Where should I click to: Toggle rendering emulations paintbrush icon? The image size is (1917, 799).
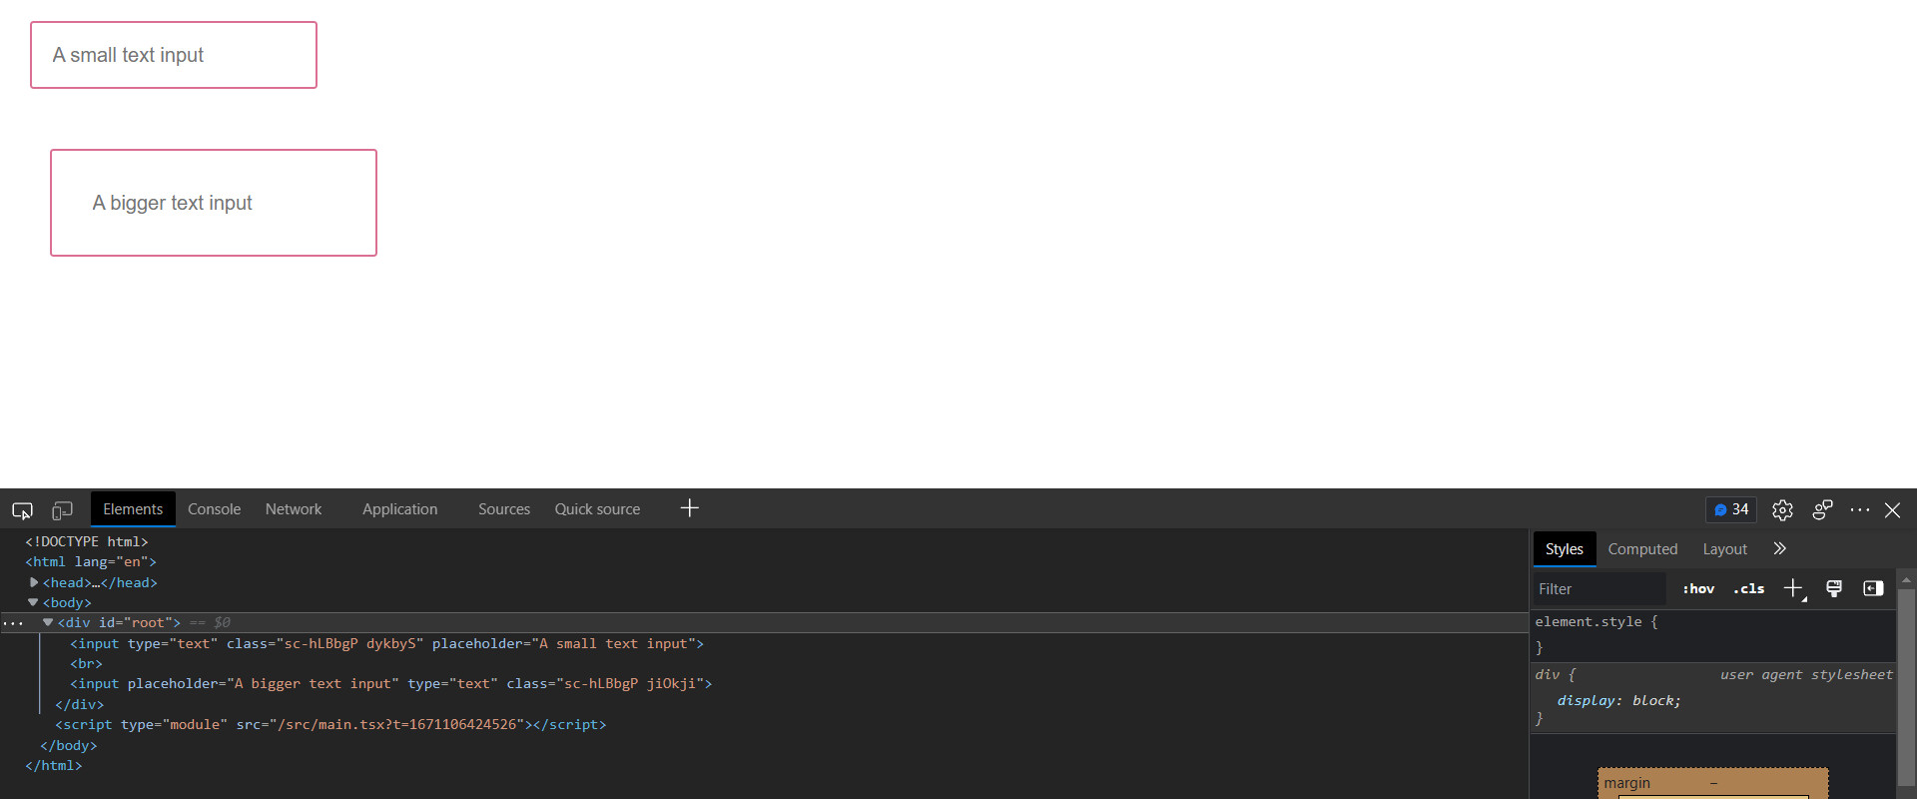(x=1834, y=588)
